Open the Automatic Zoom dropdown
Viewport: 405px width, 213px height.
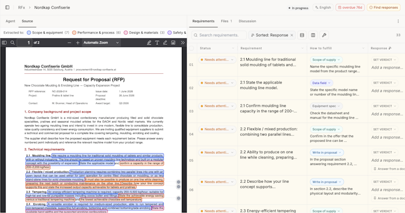pyautogui.click(x=101, y=43)
